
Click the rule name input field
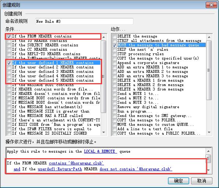click(84, 21)
